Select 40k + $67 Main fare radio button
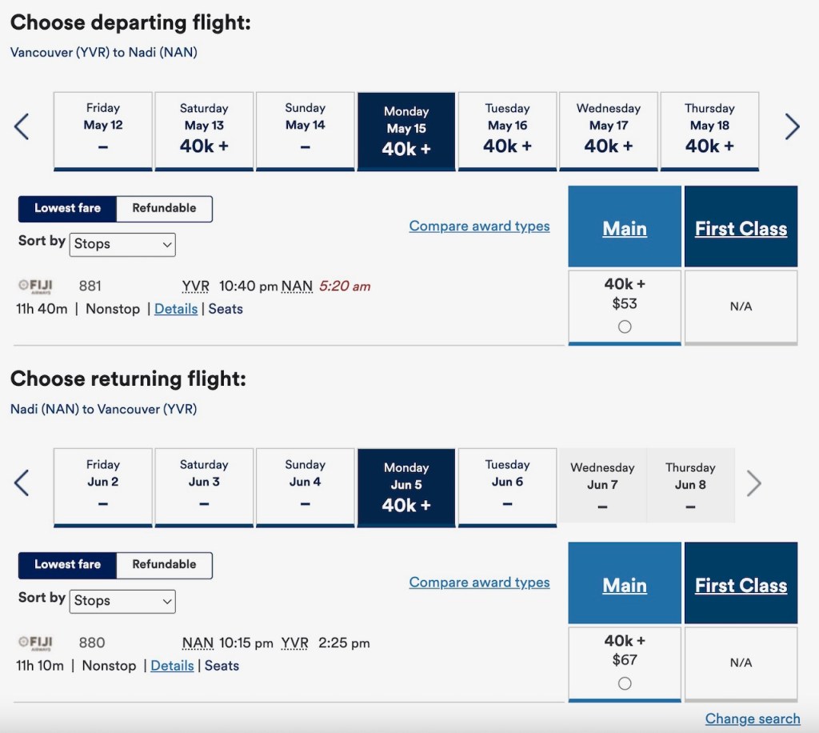 [x=625, y=683]
